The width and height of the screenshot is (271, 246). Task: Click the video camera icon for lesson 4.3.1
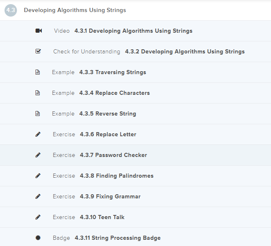pyautogui.click(x=38, y=31)
